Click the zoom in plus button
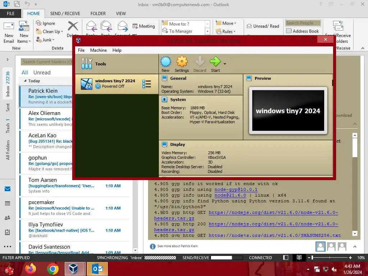The width and height of the screenshot is (368, 276). point(350,258)
